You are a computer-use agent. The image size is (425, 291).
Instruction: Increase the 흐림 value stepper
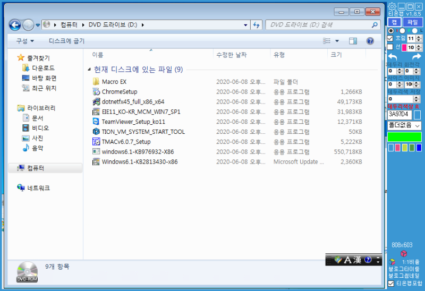pyautogui.click(x=419, y=37)
